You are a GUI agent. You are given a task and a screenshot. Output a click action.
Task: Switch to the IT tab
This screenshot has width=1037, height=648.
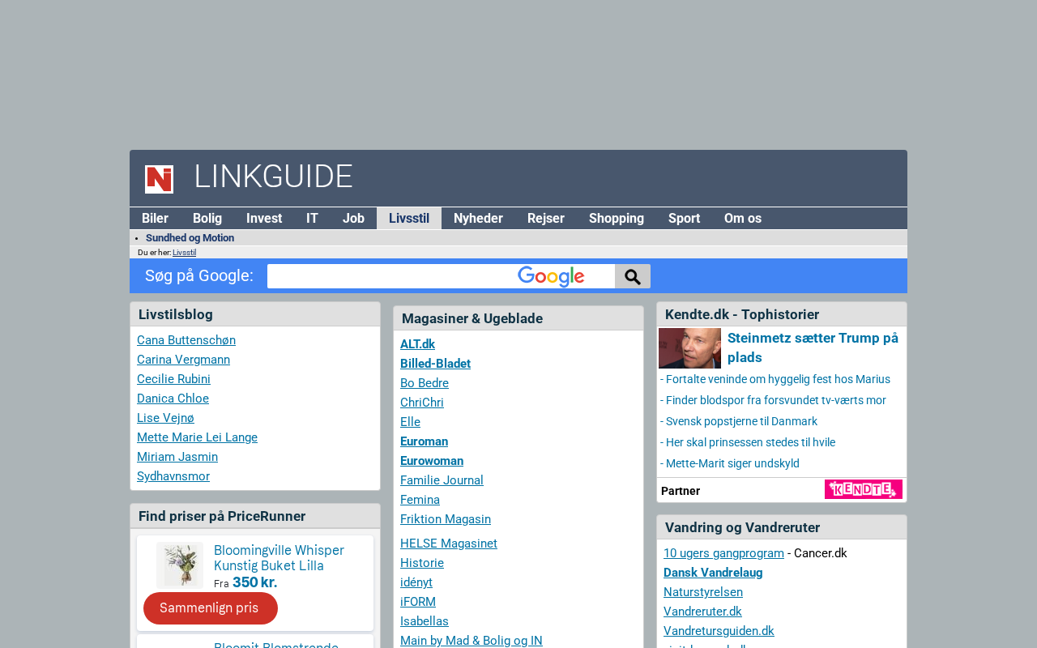(312, 219)
